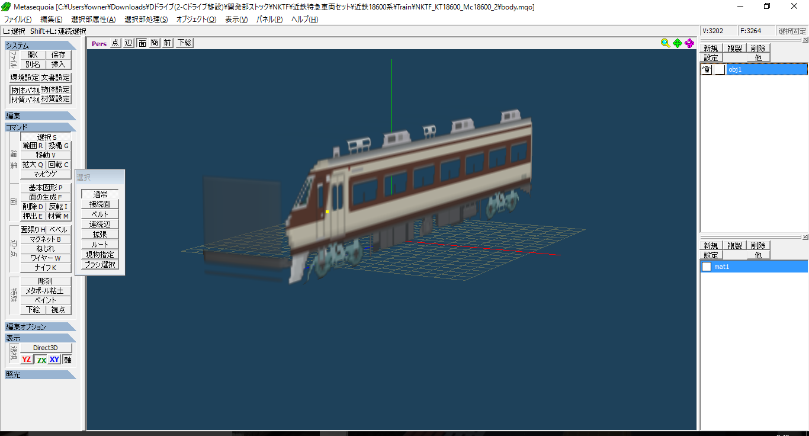This screenshot has height=436, width=809.
Task: Expand the 編集 panel header
Action: 40,116
